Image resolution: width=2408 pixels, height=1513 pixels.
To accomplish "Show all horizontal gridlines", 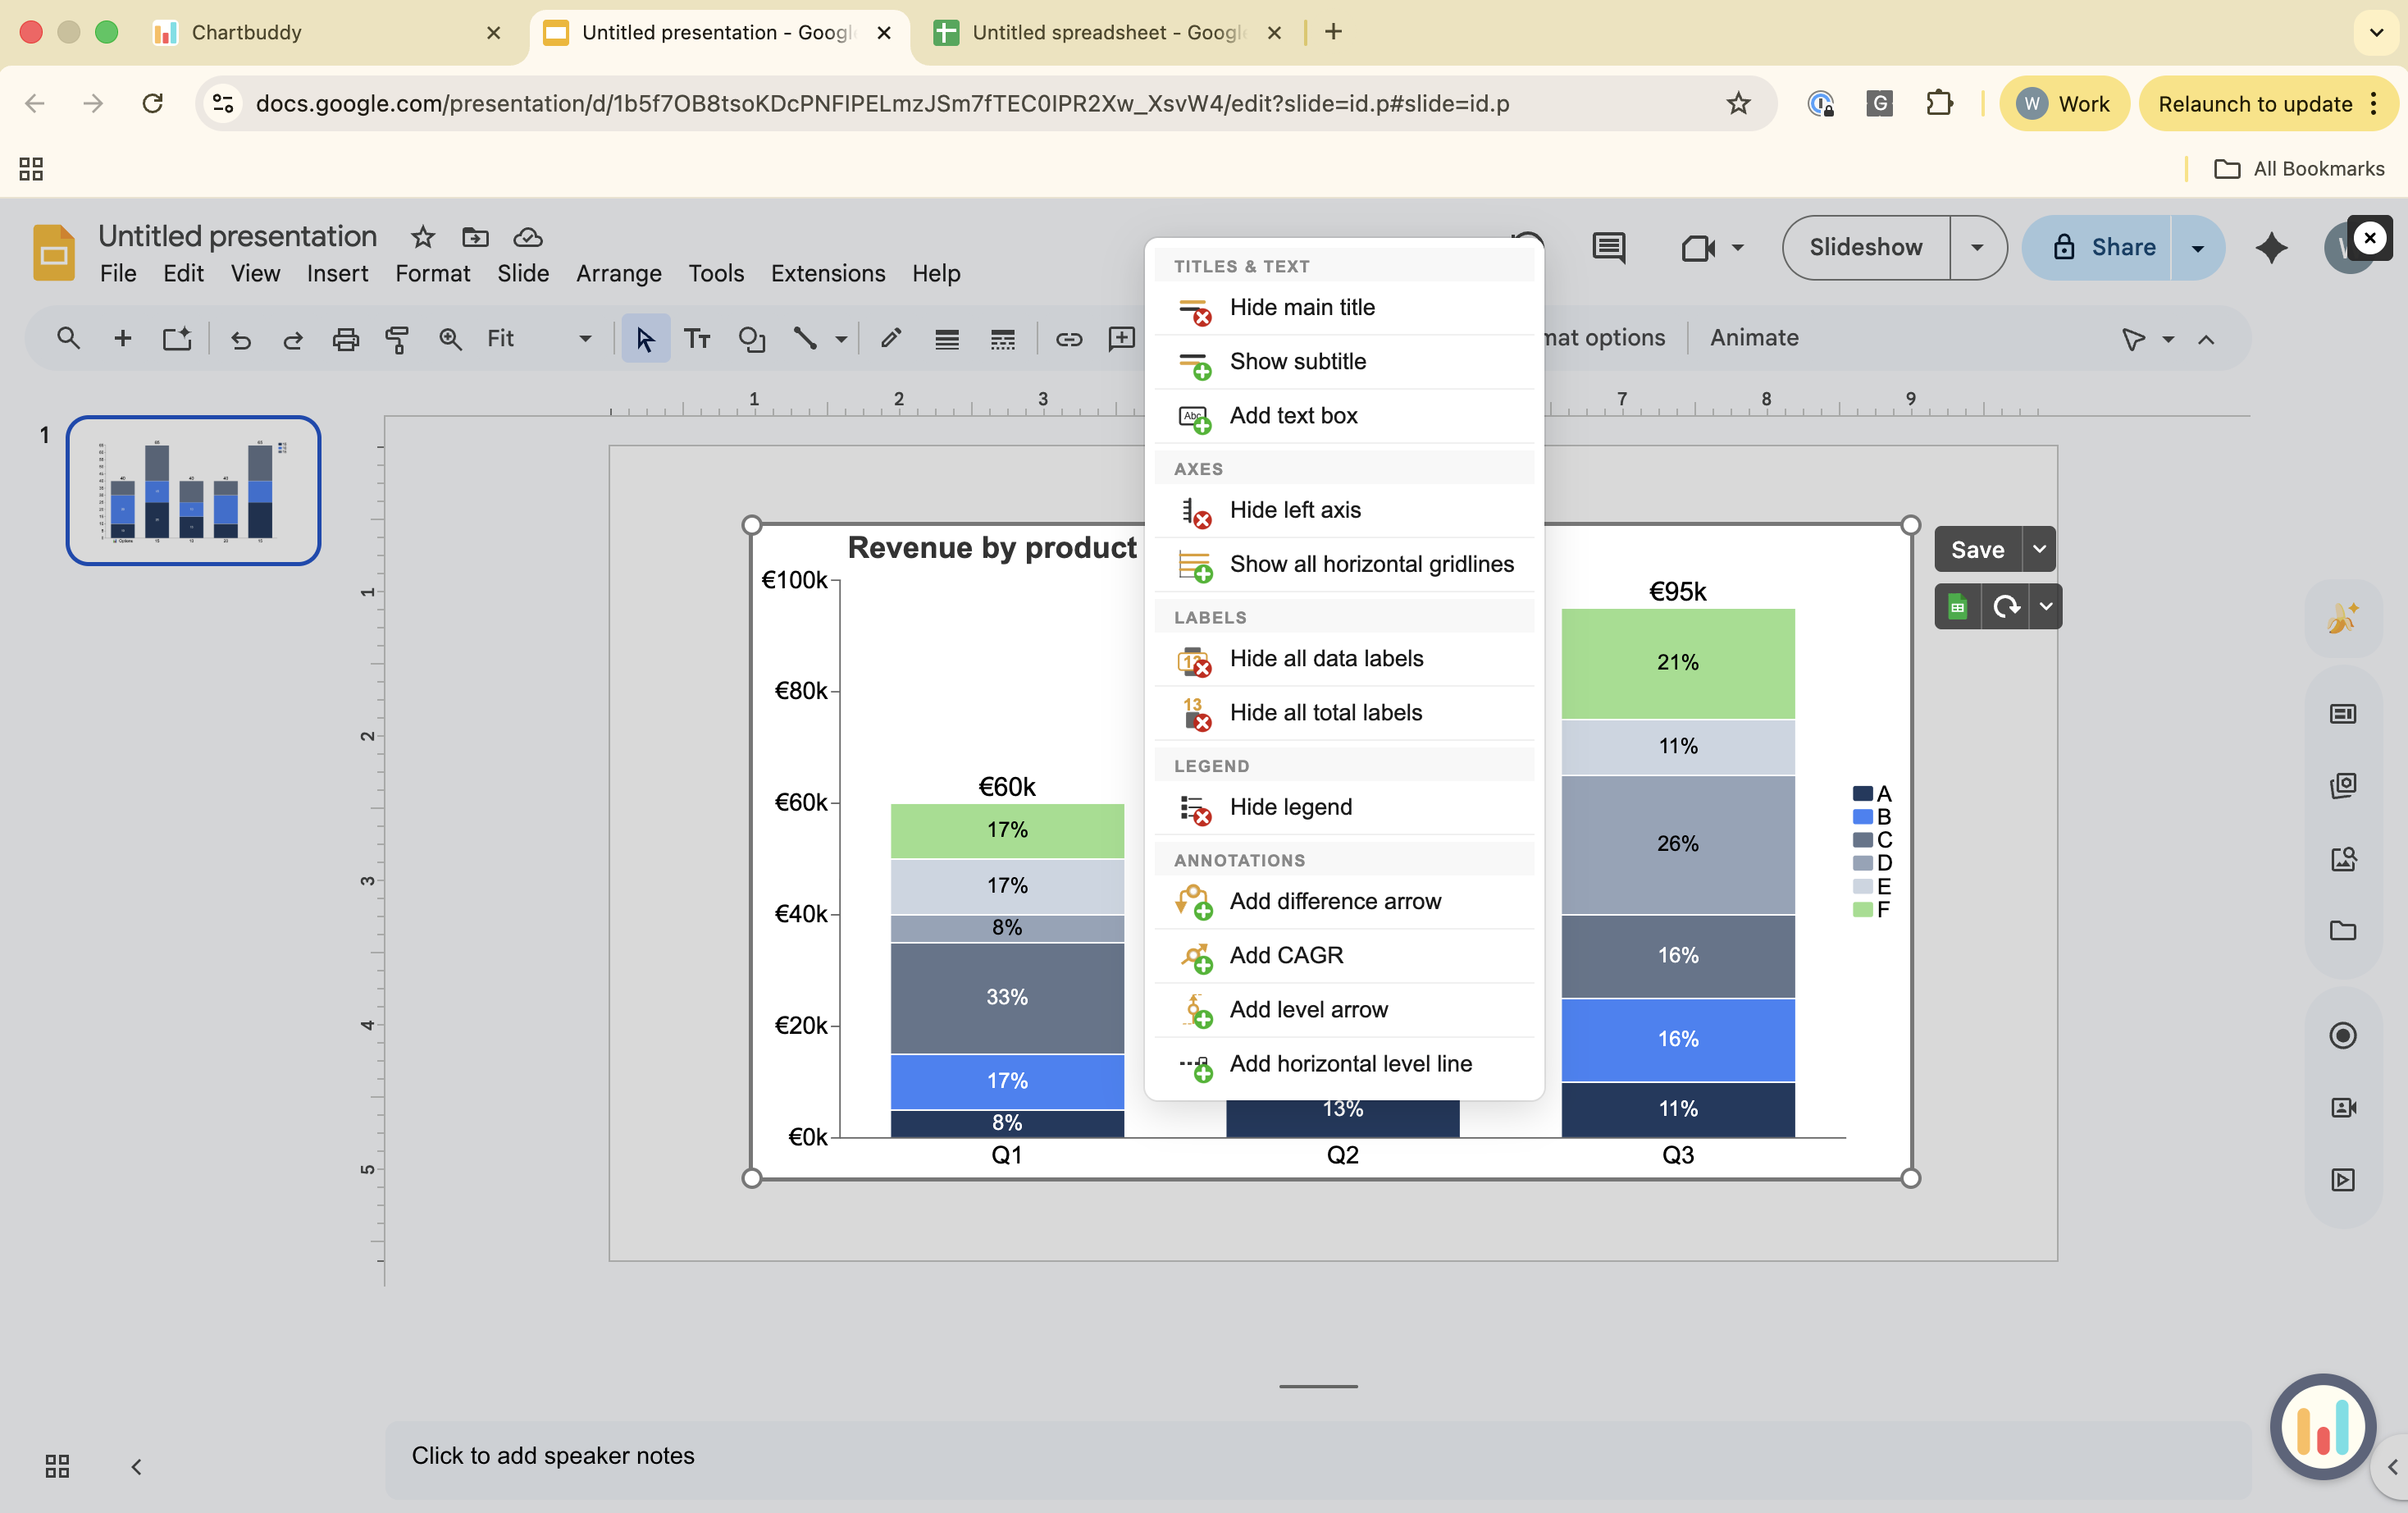I will 1372,564.
